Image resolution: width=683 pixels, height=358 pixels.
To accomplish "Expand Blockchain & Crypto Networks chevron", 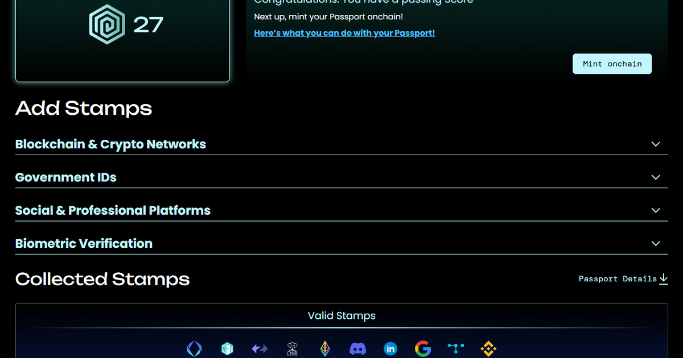I will [656, 144].
